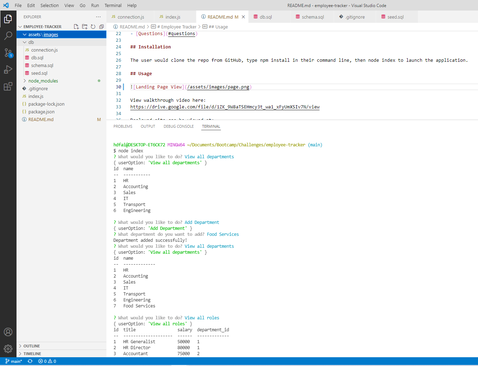Collapse all folders in Explorer

coord(102,27)
